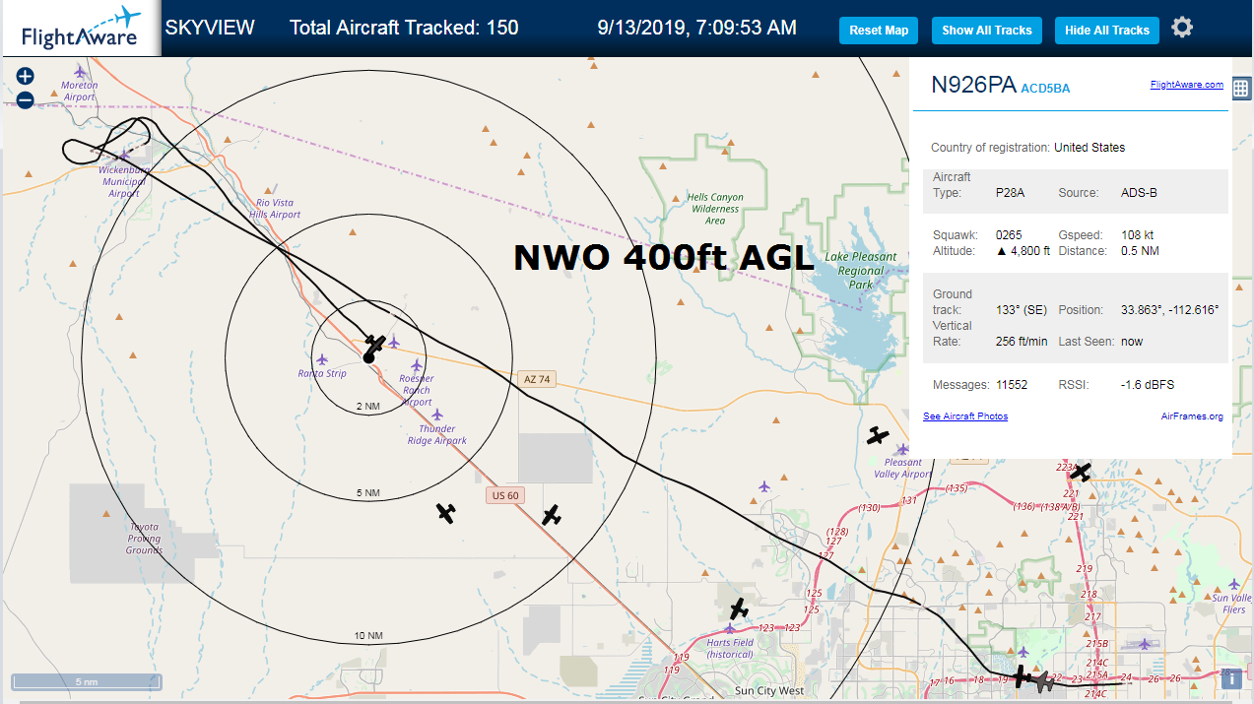
Task: Click the Thunder Ridge Airpark marker
Action: pyautogui.click(x=437, y=415)
